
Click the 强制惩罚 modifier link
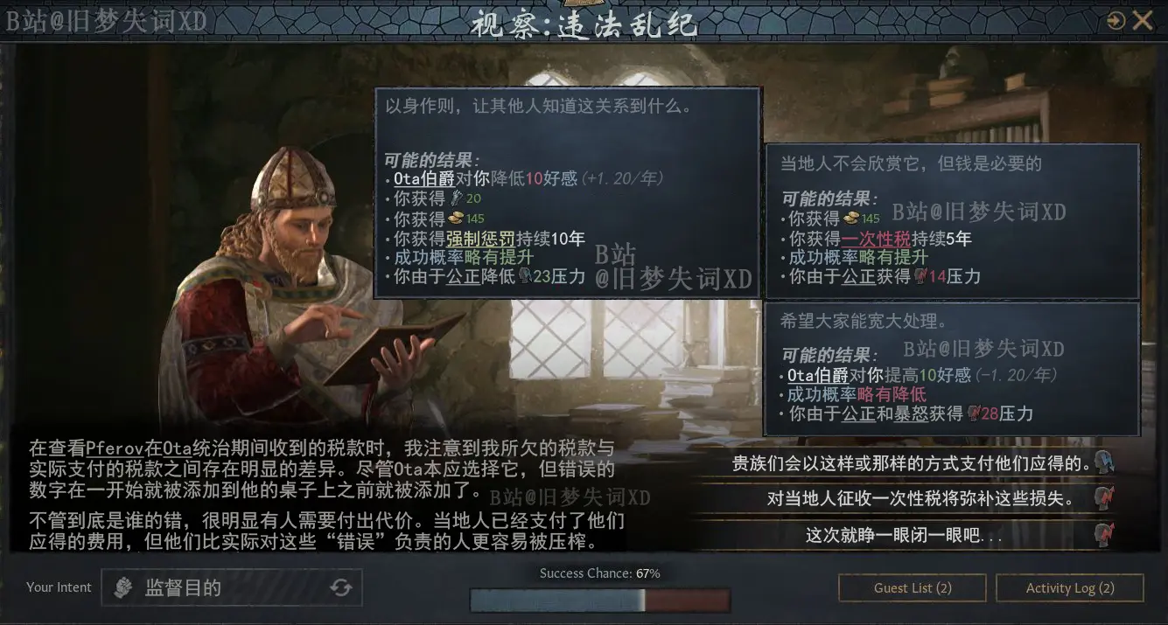point(479,238)
